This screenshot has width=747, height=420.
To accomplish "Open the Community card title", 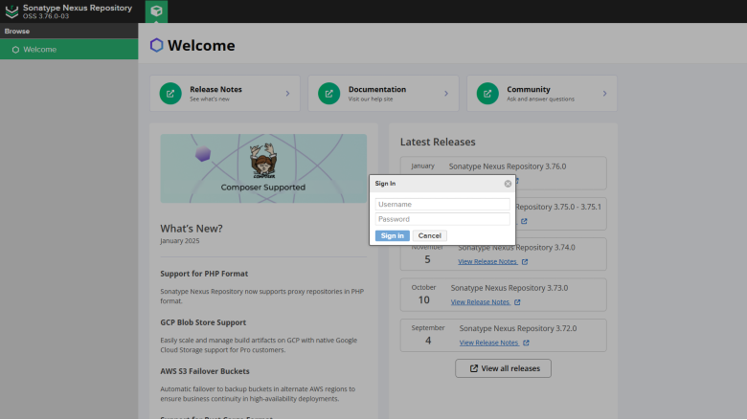I will (529, 89).
